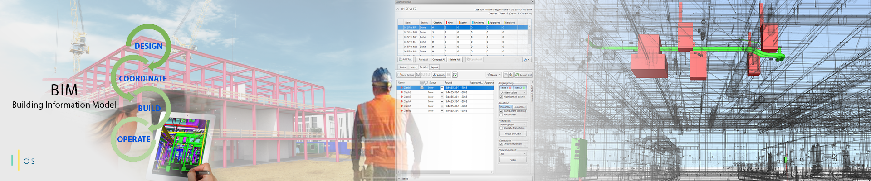Uncheck the Show simulation checkbox
871x181 pixels.
tap(501, 144)
